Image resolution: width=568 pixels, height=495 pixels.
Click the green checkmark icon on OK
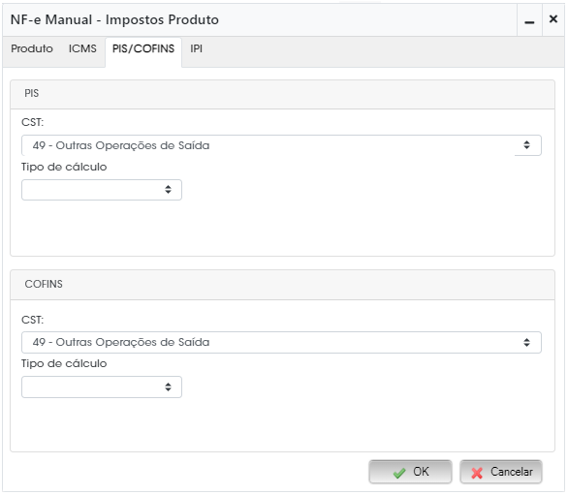(399, 473)
